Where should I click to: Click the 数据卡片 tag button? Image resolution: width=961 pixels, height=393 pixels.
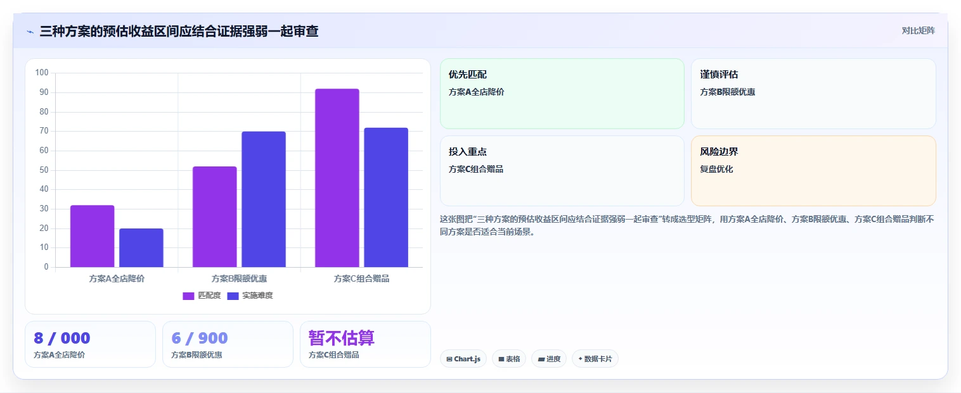[595, 359]
